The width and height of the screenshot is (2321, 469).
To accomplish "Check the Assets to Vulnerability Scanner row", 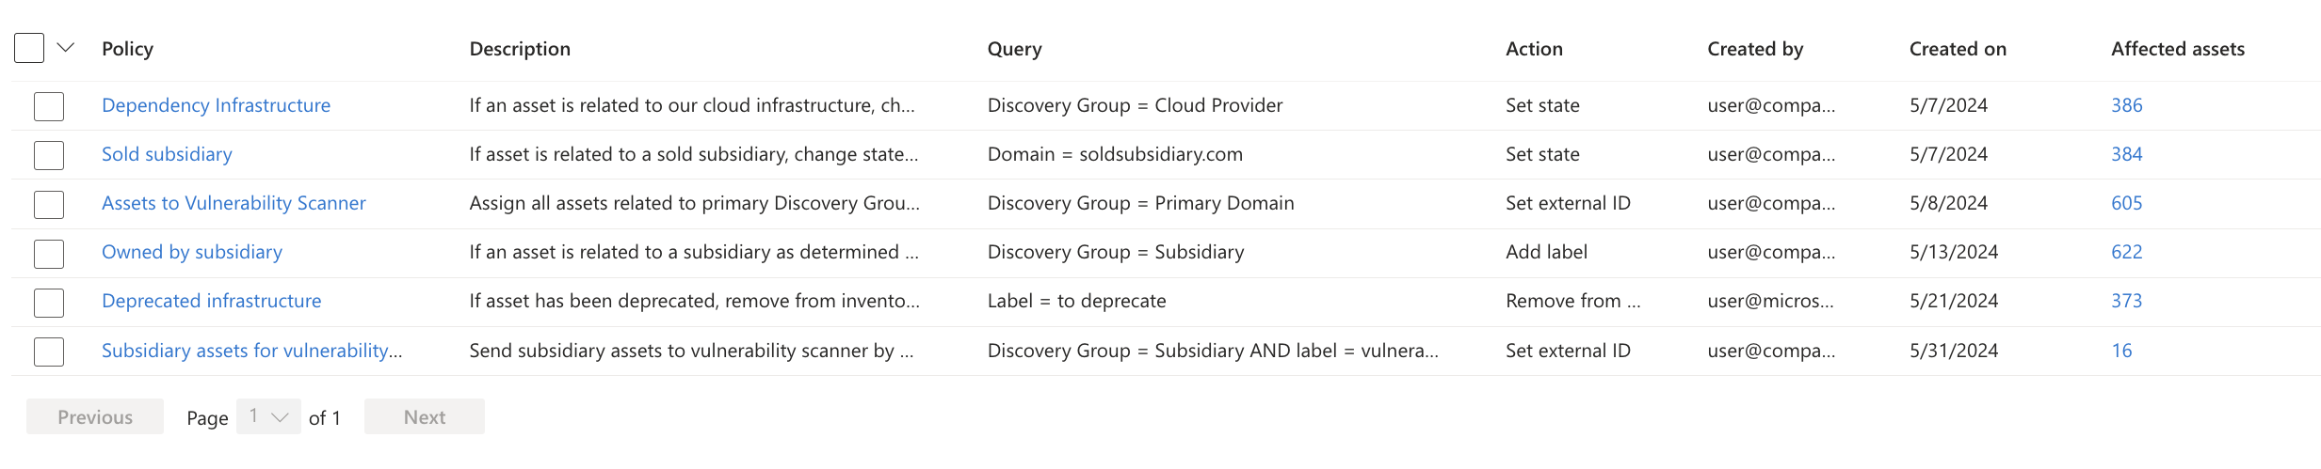I will 49,204.
